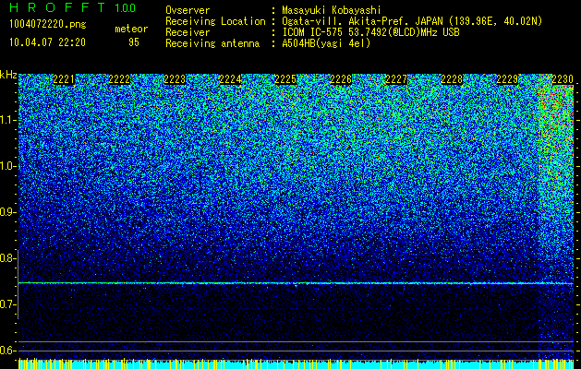Screen dimensions: 581x369
Task: Click the bright carrier line in the spectrogram
Action: click(296, 283)
